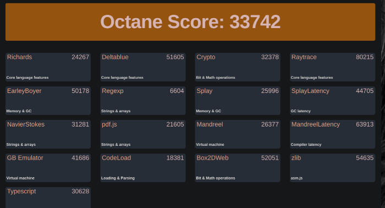The height and width of the screenshot is (208, 385).
Task: Click 'Compiler latency' under MandreelLatency
Action: (x=306, y=145)
